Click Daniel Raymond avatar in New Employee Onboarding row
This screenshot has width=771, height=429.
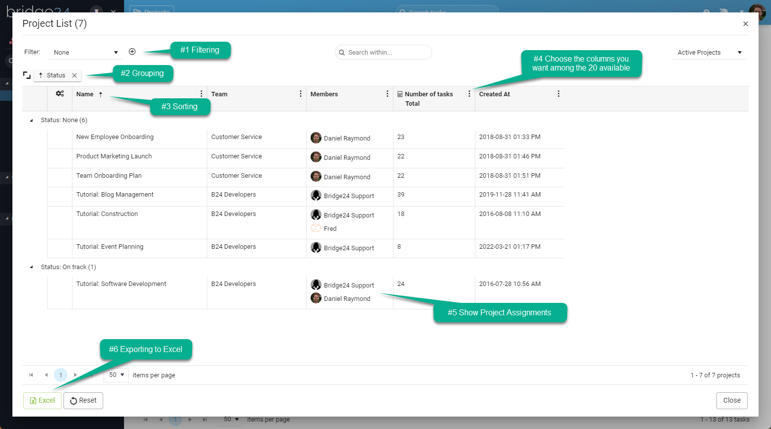tap(316, 138)
